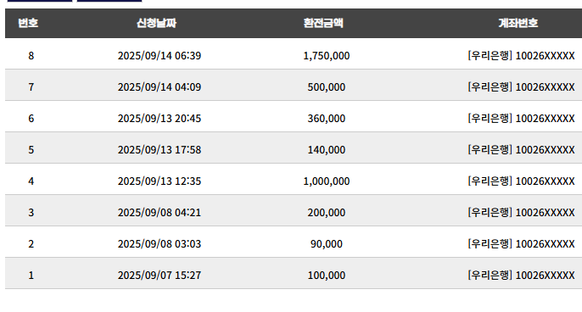This screenshot has width=582, height=312.
Task: Click the amount 140,000
Action: pos(327,149)
